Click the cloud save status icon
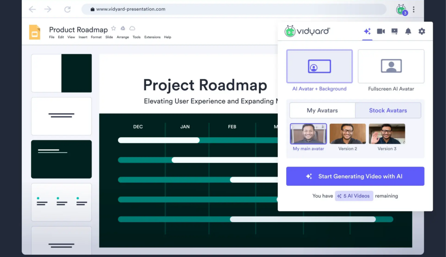The height and width of the screenshot is (257, 446). [132, 28]
